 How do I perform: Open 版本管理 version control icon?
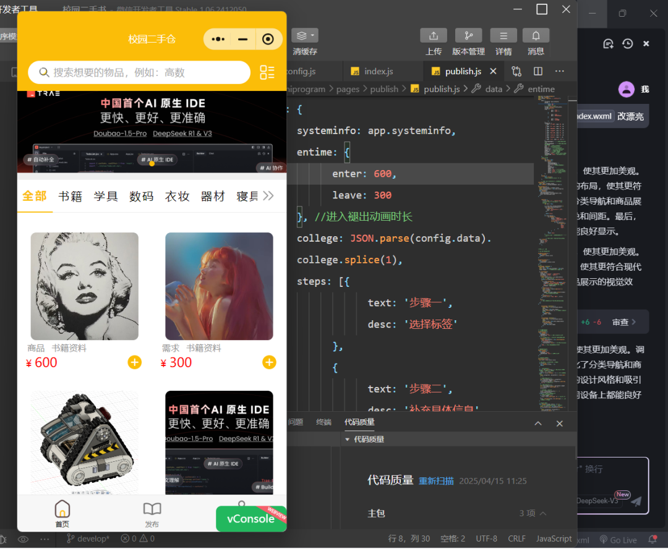(x=469, y=36)
